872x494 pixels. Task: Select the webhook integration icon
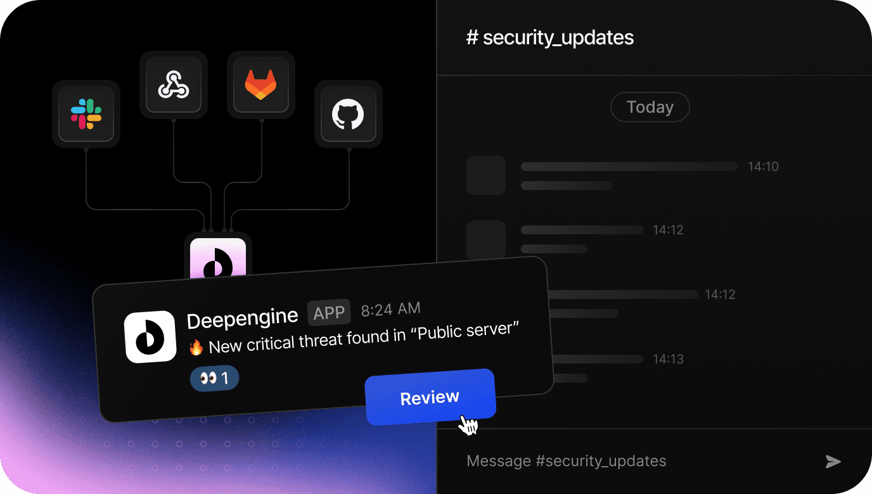tap(174, 85)
